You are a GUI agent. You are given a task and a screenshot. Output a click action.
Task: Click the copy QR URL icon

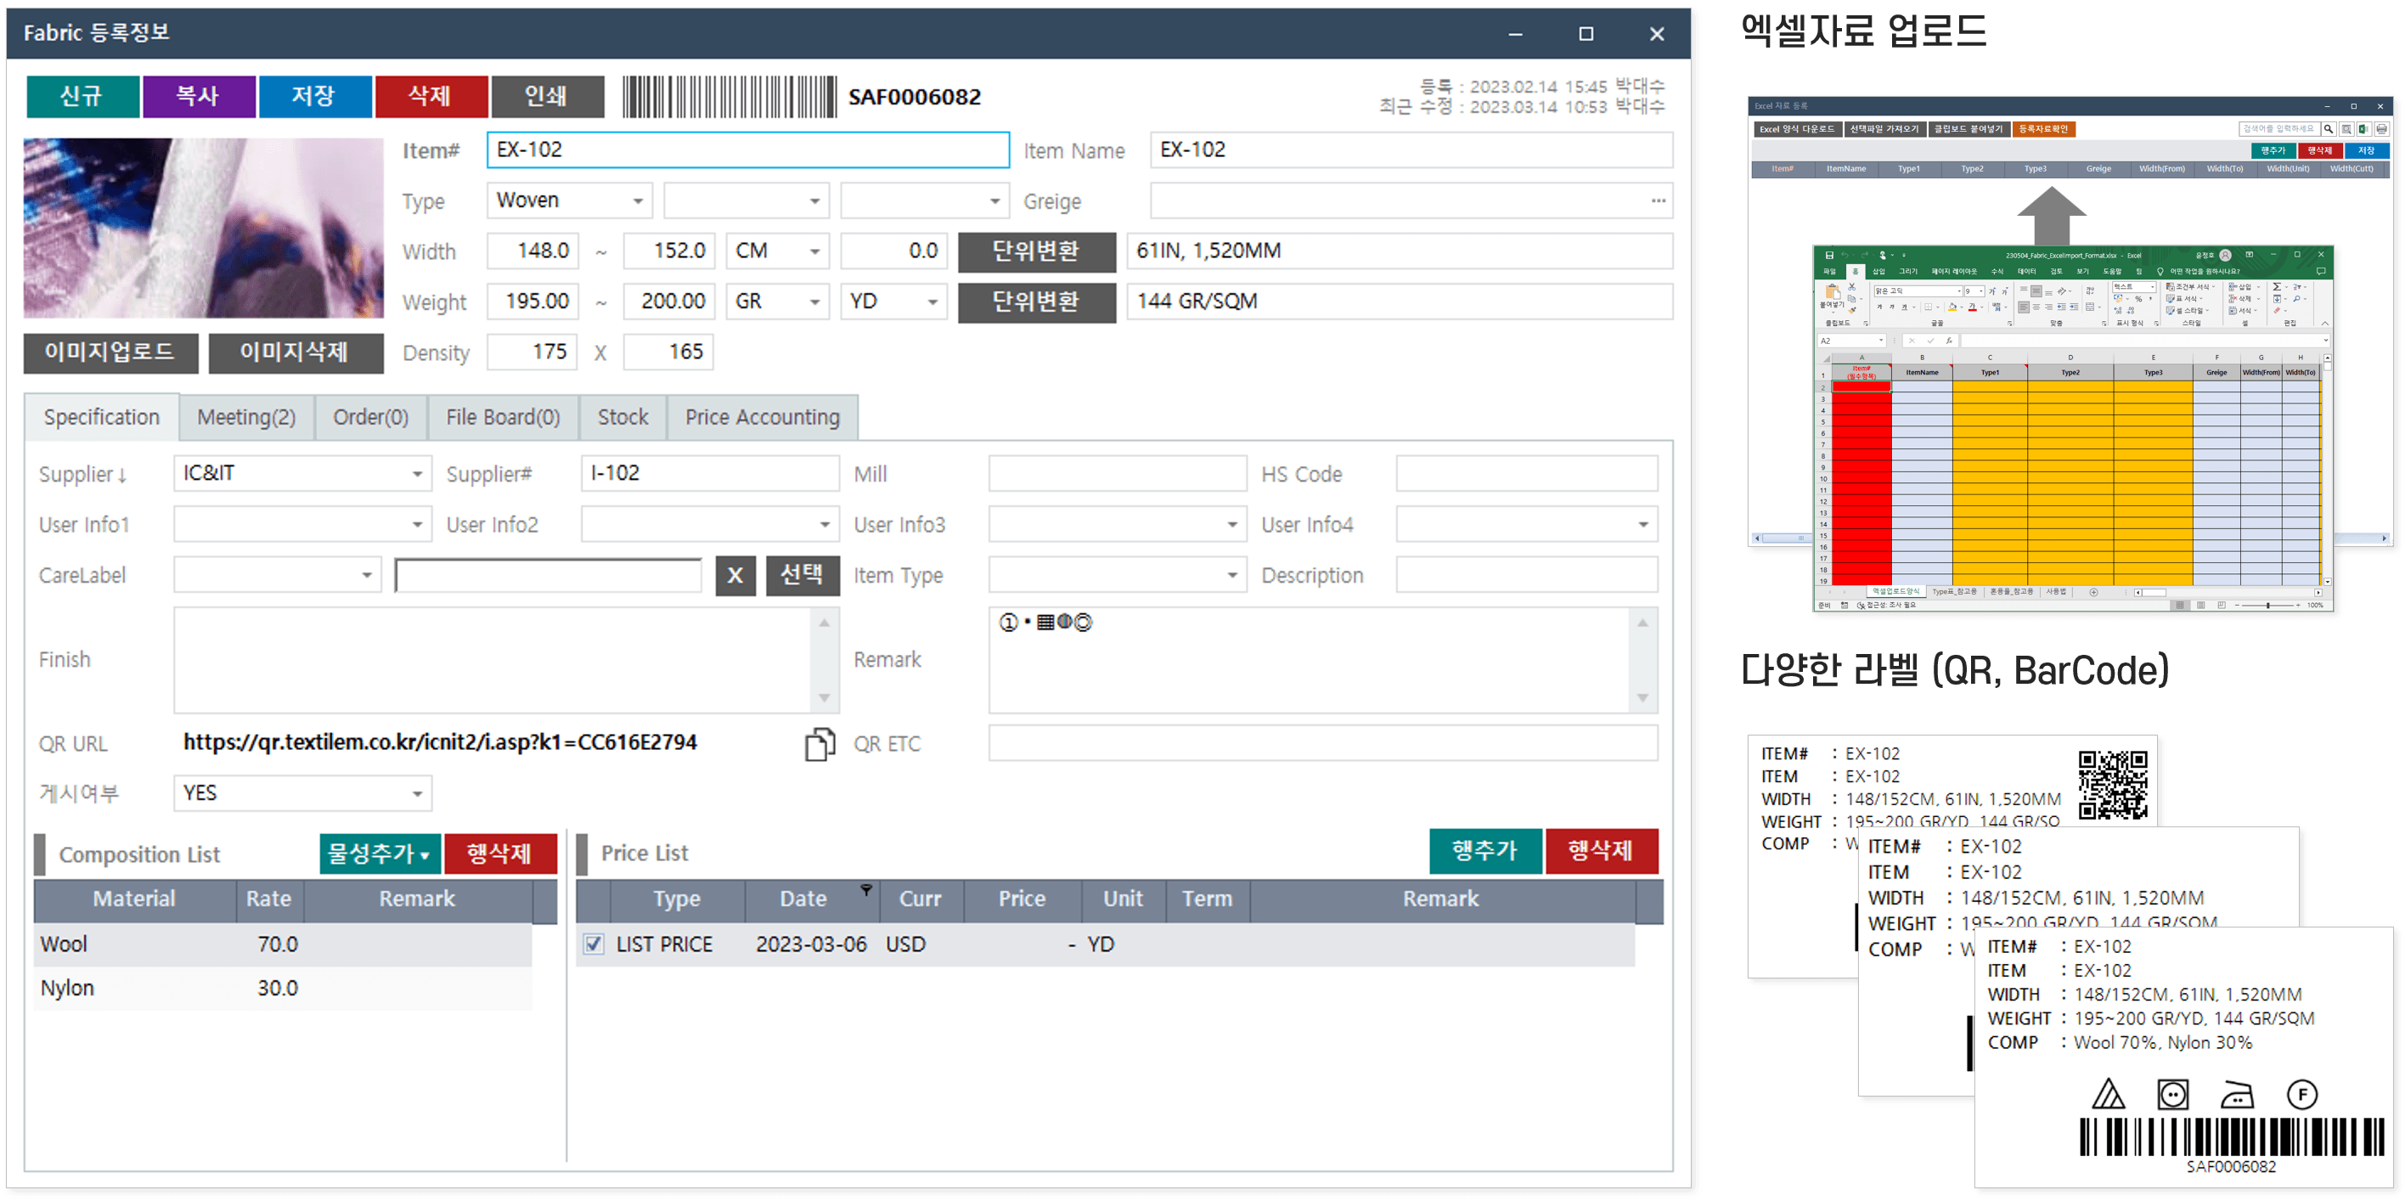click(819, 743)
